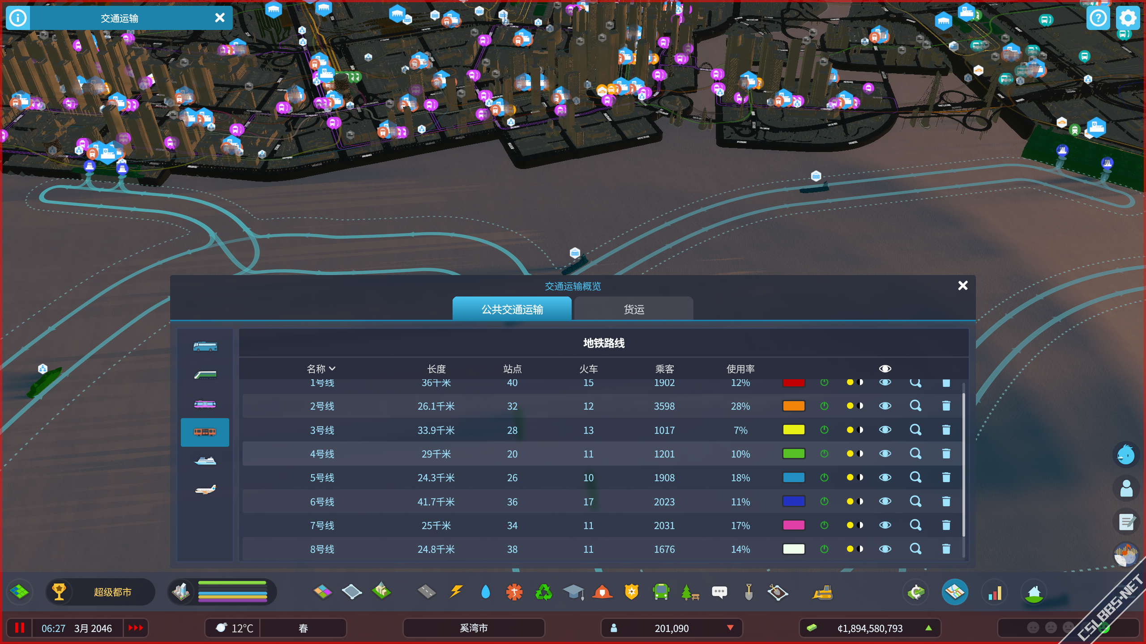Sort by 站点 column header

pos(513,369)
